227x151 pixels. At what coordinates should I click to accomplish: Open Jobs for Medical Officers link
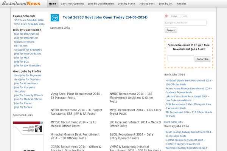pos(28,99)
